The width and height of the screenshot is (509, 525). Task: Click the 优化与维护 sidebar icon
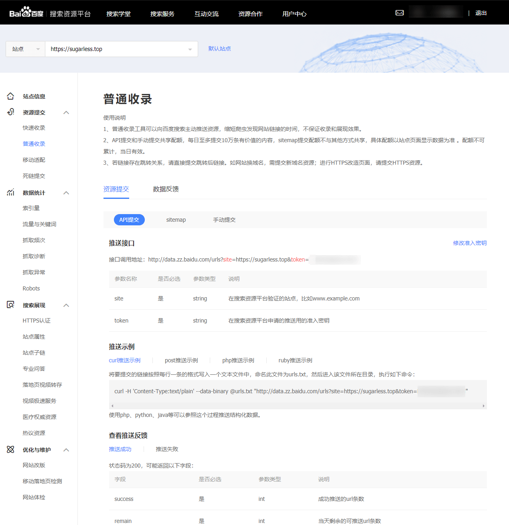[x=10, y=449]
